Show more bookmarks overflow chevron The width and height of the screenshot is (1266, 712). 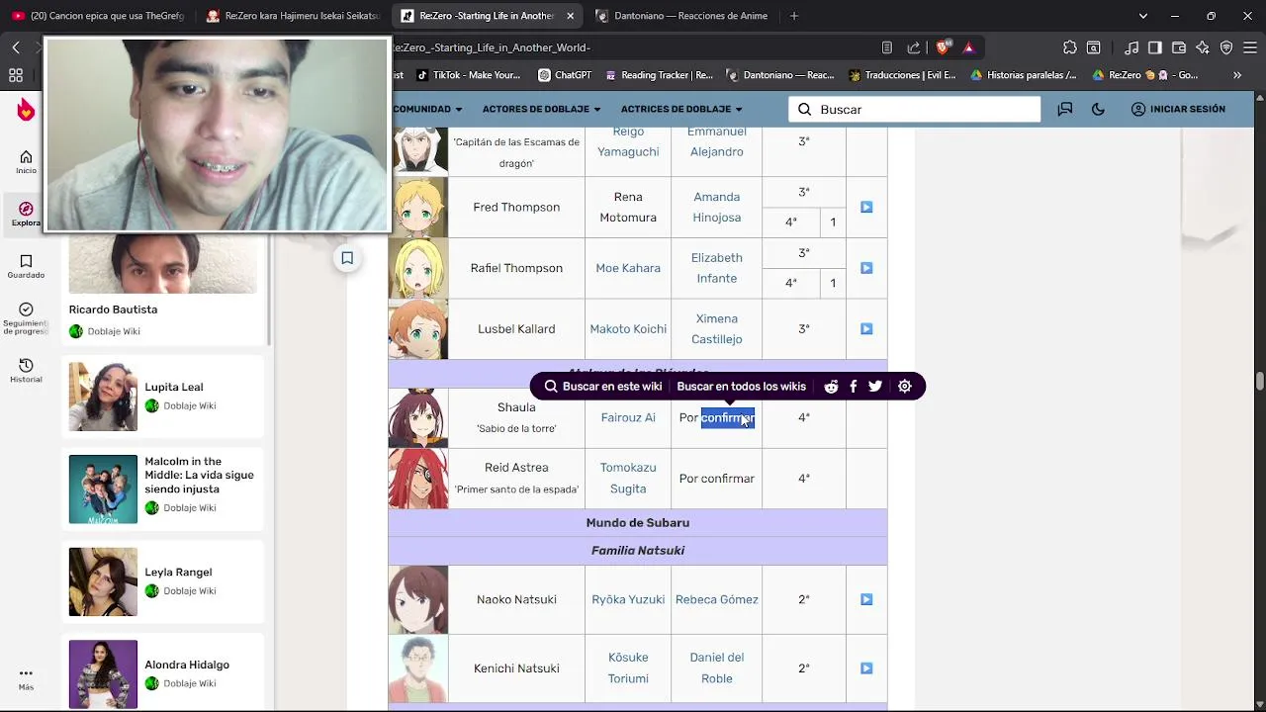coord(1237,75)
